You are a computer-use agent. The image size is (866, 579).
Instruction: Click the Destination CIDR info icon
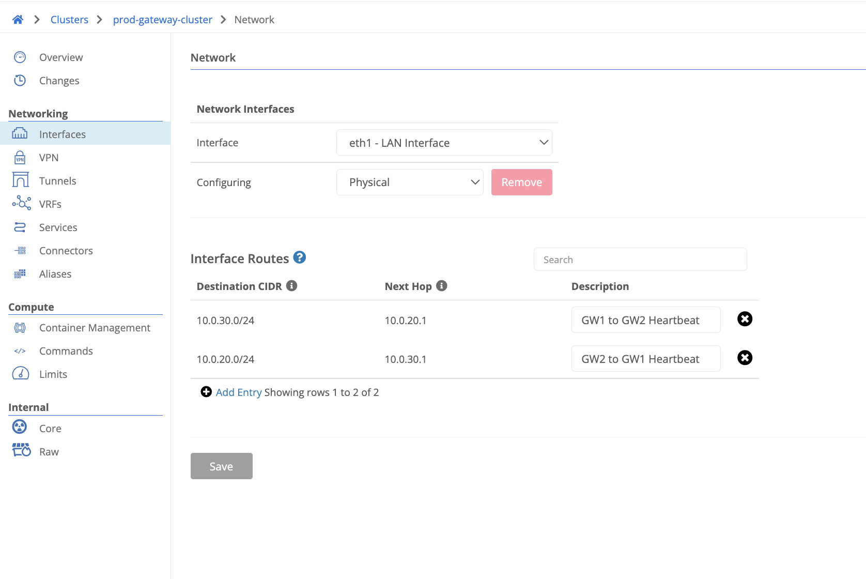pyautogui.click(x=292, y=286)
